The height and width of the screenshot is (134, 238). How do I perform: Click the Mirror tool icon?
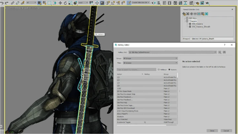[x=153, y=3]
